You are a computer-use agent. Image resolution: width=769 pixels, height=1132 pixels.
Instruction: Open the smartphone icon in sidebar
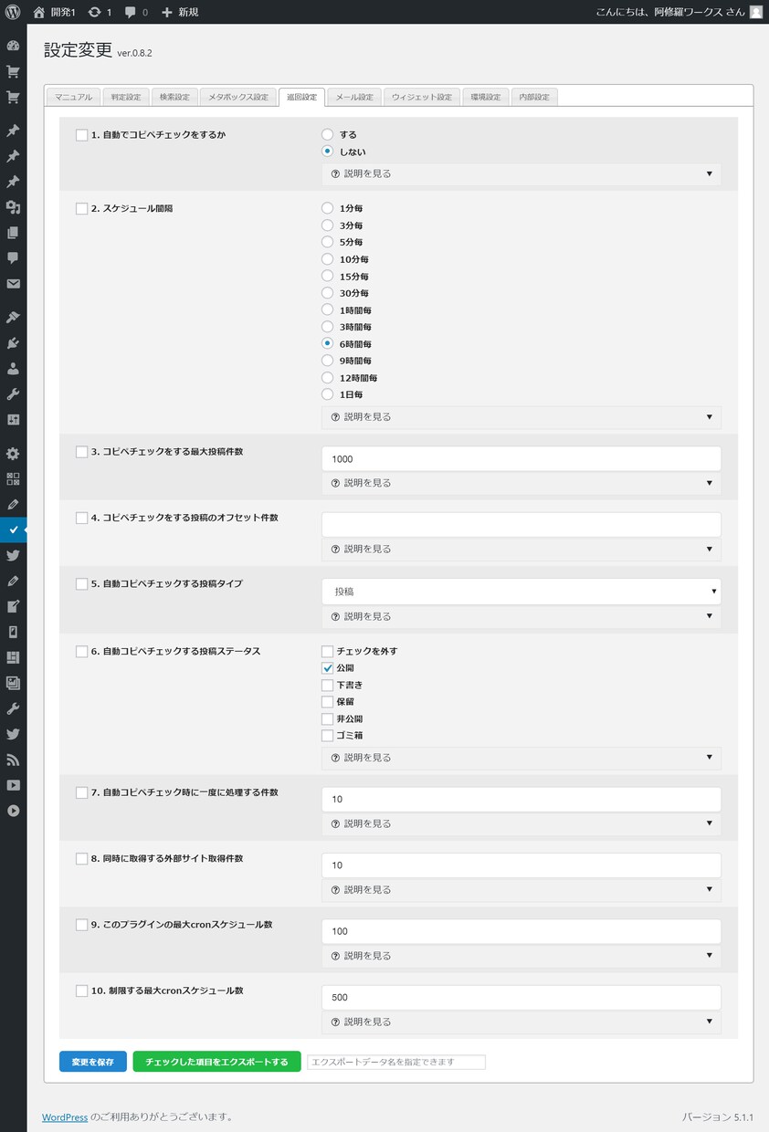(x=13, y=632)
